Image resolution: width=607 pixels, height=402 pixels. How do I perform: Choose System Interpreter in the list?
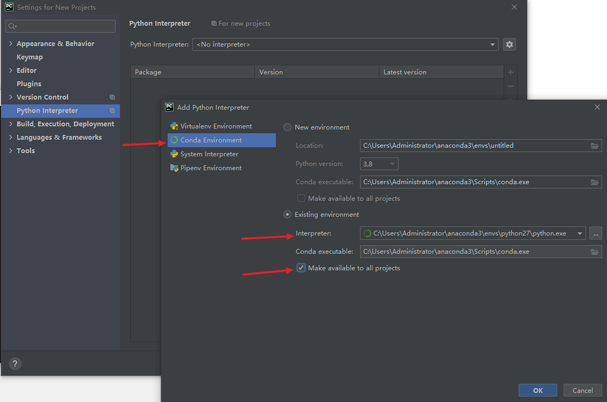point(209,154)
